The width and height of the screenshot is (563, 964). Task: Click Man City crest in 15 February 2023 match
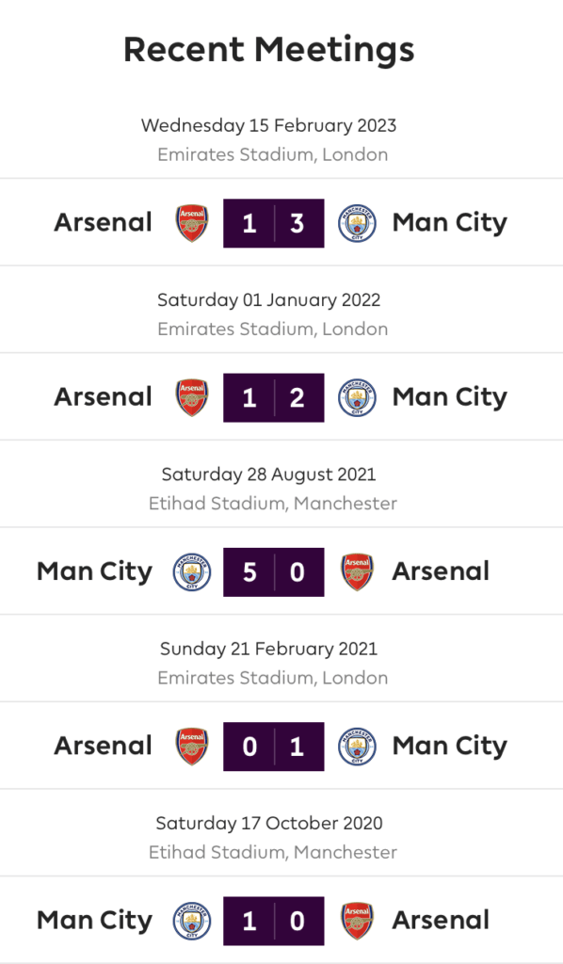coord(357,223)
